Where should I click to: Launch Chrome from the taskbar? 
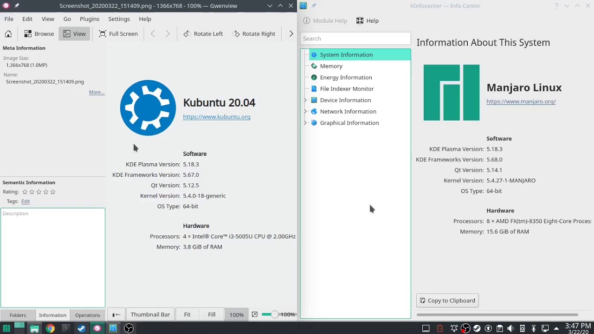(50, 328)
